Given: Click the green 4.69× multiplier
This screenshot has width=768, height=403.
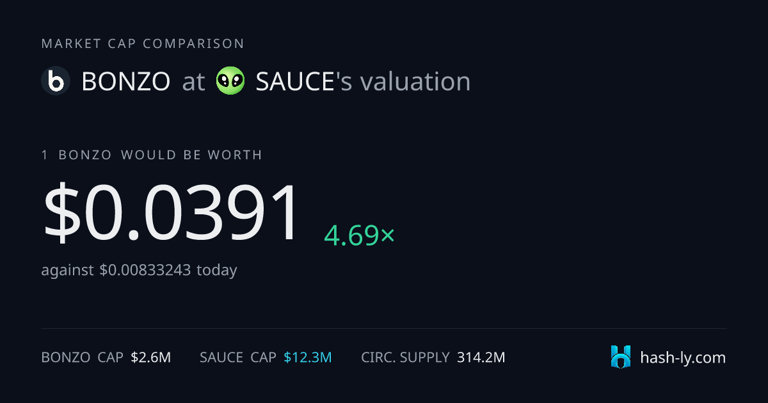Looking at the screenshot, I should pos(360,235).
